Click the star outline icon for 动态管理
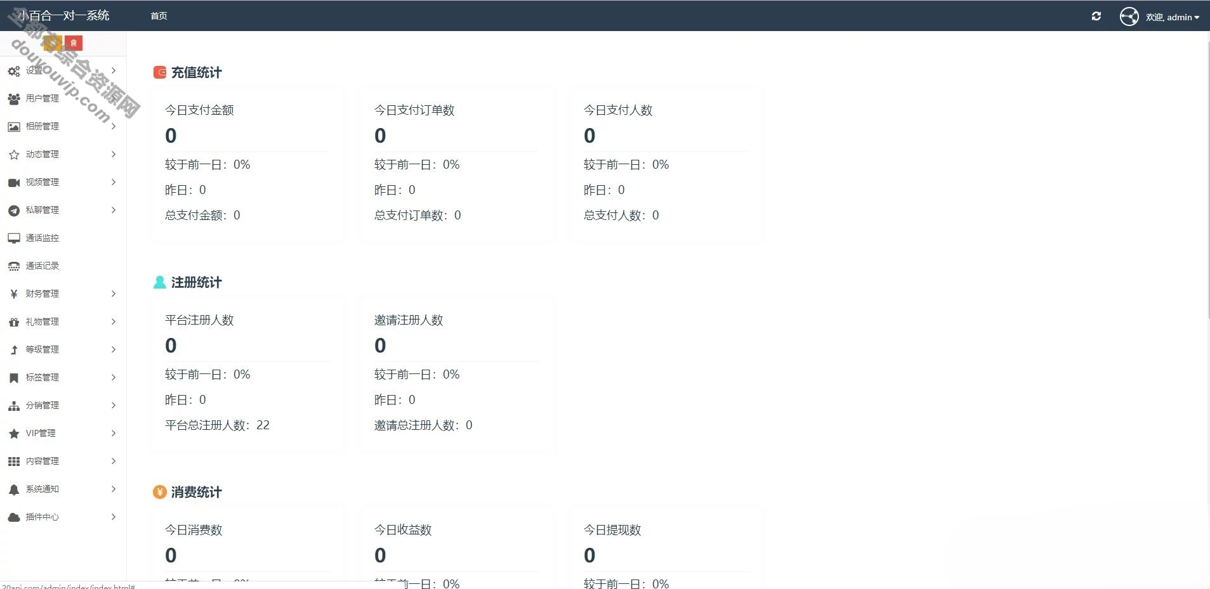 click(x=14, y=155)
